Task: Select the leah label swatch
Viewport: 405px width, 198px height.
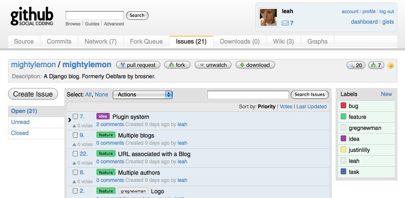Action: (343, 161)
